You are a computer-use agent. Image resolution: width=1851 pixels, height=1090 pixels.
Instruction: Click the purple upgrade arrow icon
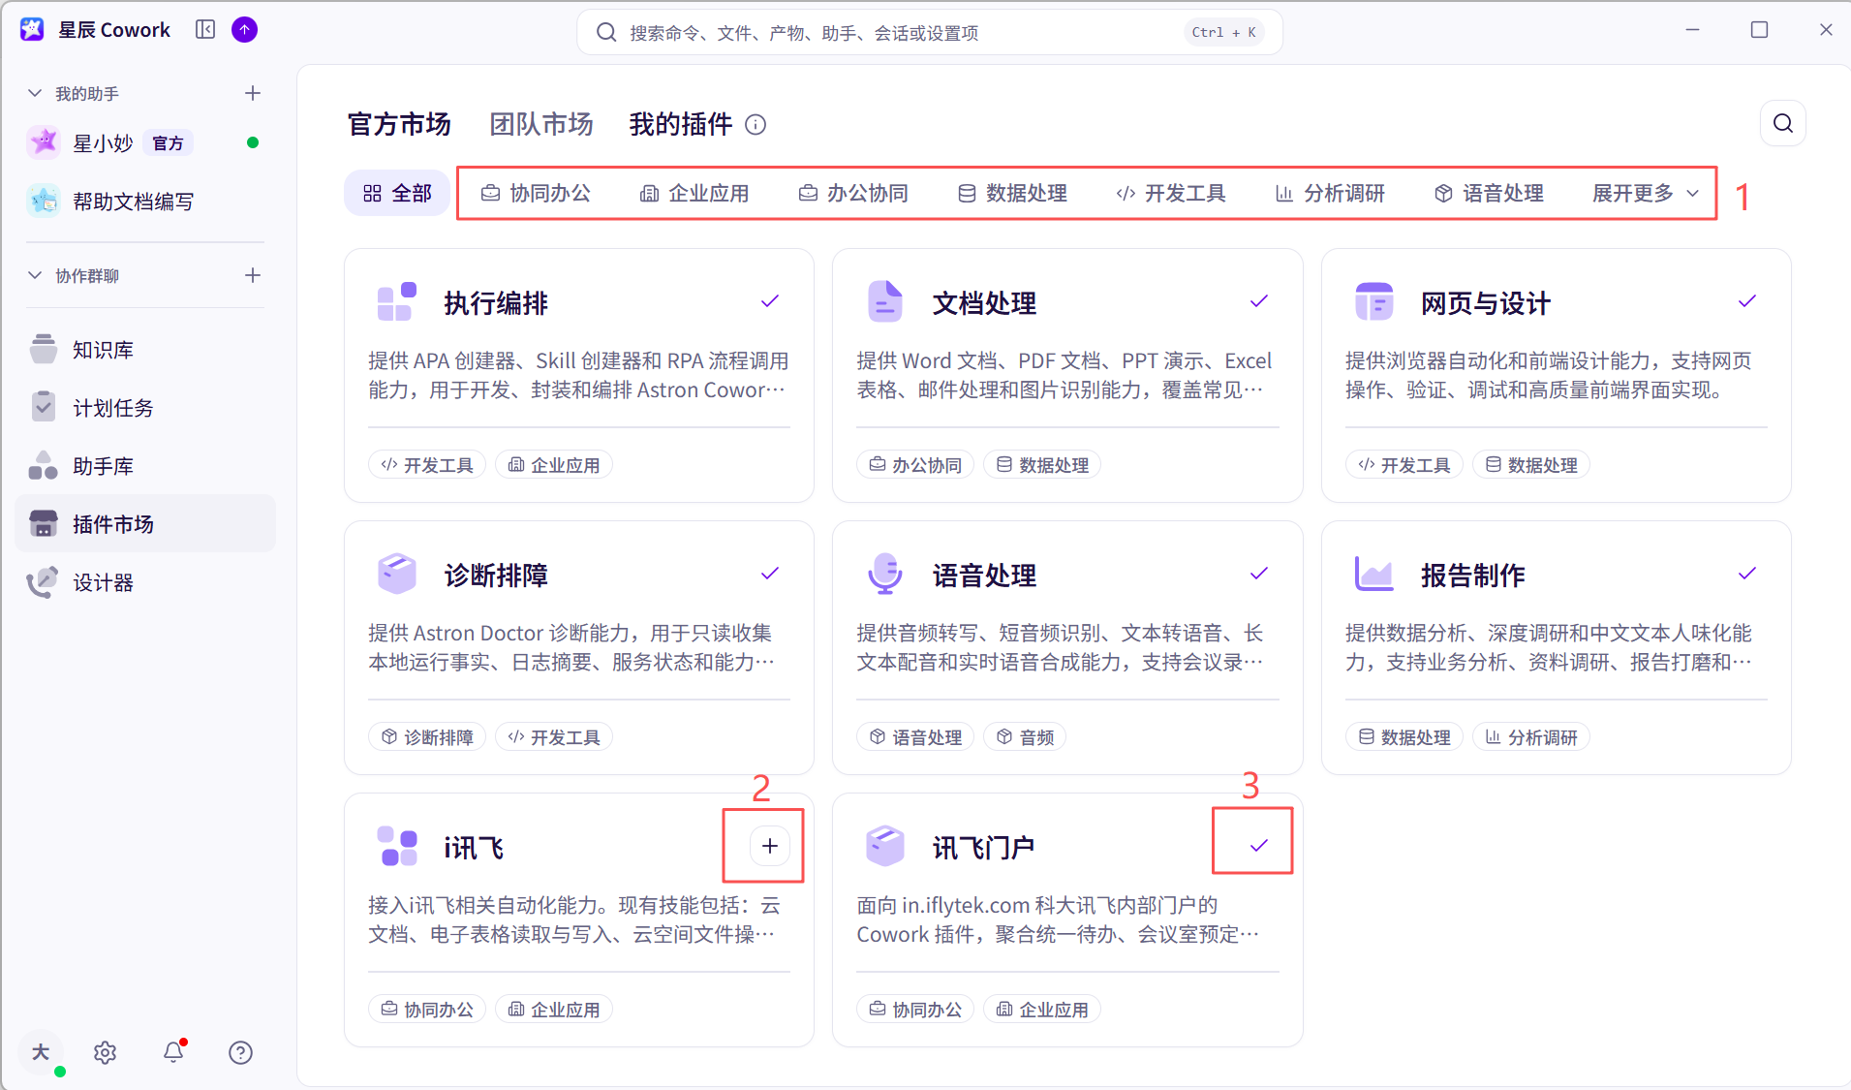(245, 30)
